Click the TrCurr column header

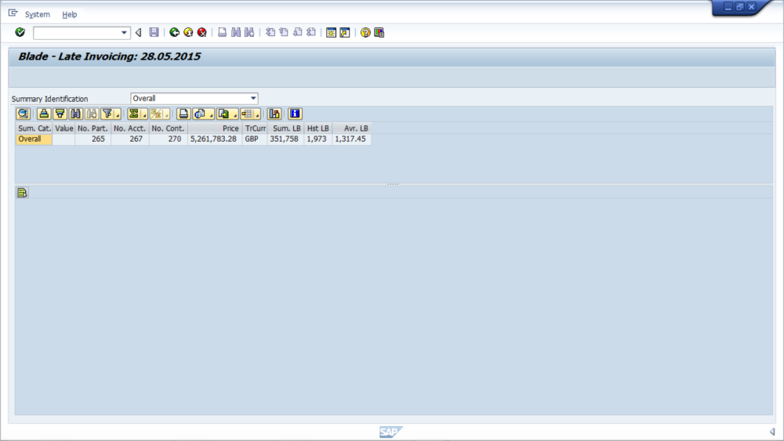255,128
